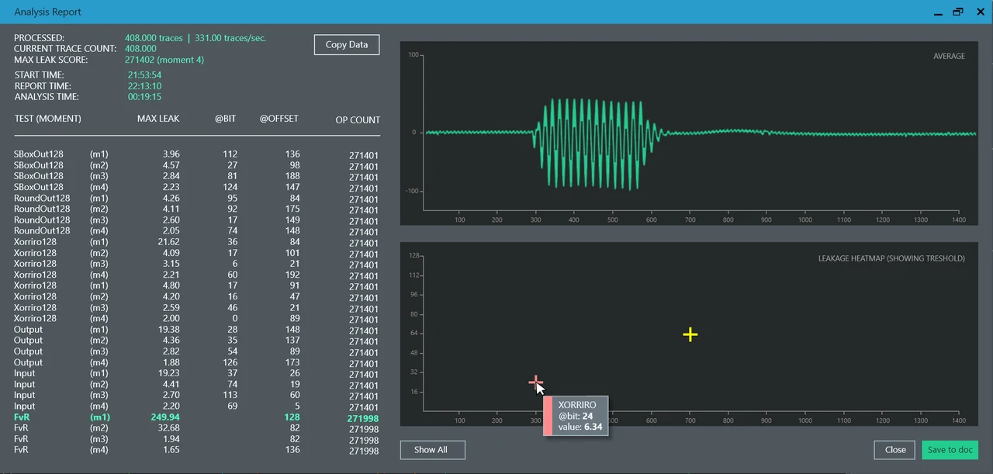Select the Input (m4) row
The height and width of the screenshot is (474, 993).
coord(197,407)
